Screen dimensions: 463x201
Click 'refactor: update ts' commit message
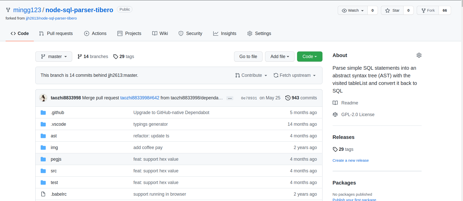pos(151,136)
